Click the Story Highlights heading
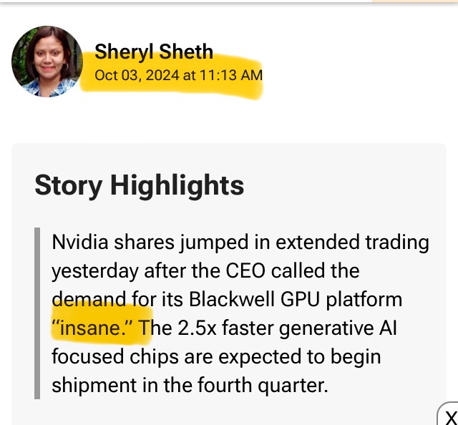458x425 pixels. coord(140,185)
